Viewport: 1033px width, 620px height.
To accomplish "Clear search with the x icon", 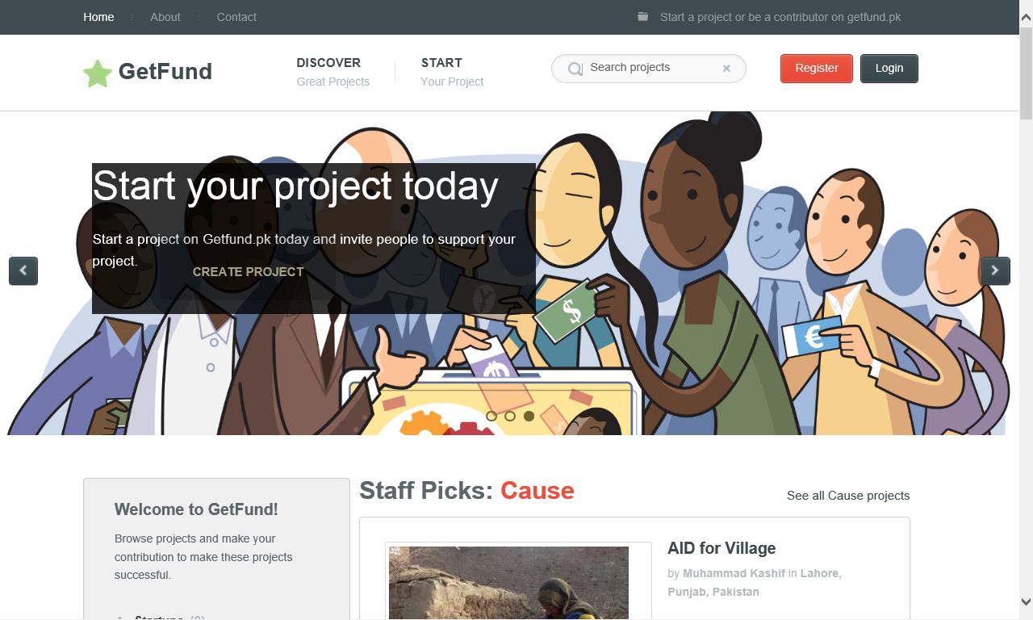I will click(x=726, y=69).
